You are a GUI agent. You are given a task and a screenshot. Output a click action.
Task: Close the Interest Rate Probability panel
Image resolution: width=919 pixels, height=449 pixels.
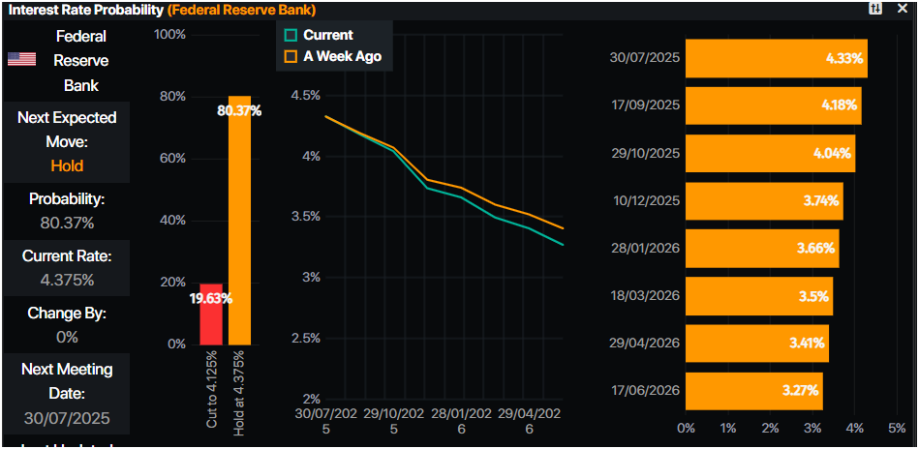903,9
